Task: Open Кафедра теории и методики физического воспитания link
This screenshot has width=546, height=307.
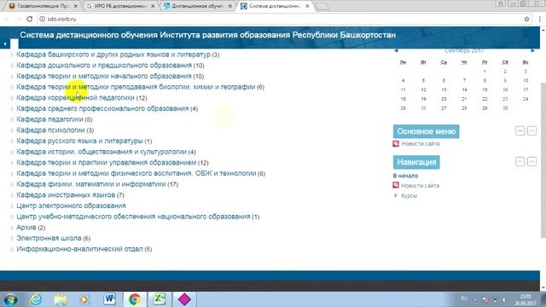Action: pos(136,173)
